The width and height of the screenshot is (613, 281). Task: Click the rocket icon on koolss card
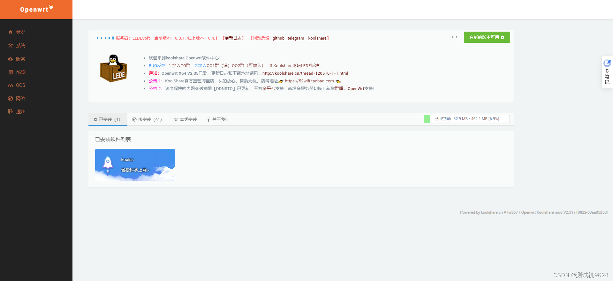tap(108, 164)
